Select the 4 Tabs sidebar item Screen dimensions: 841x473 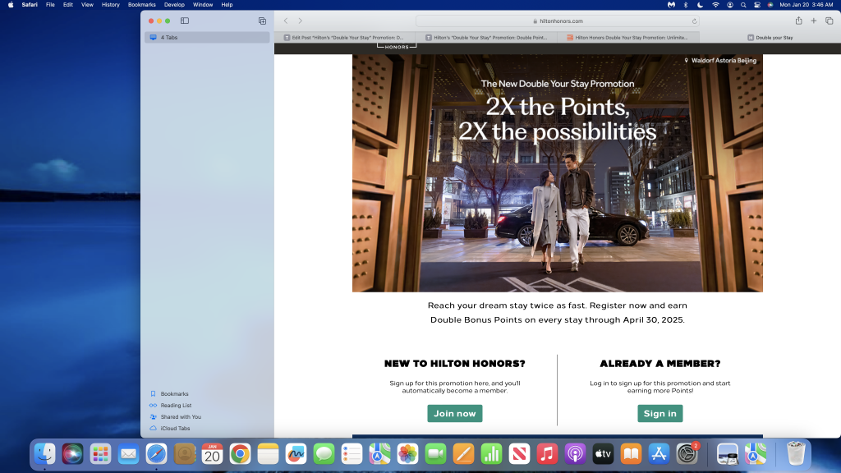207,37
